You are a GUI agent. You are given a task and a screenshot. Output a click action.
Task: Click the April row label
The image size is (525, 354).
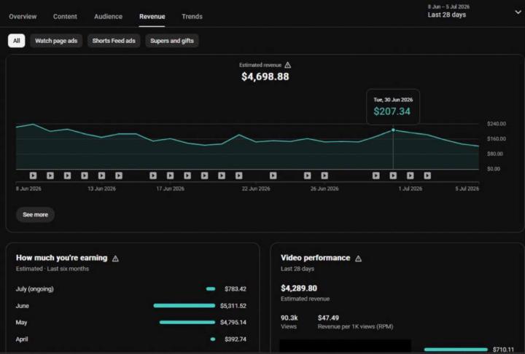pos(22,339)
